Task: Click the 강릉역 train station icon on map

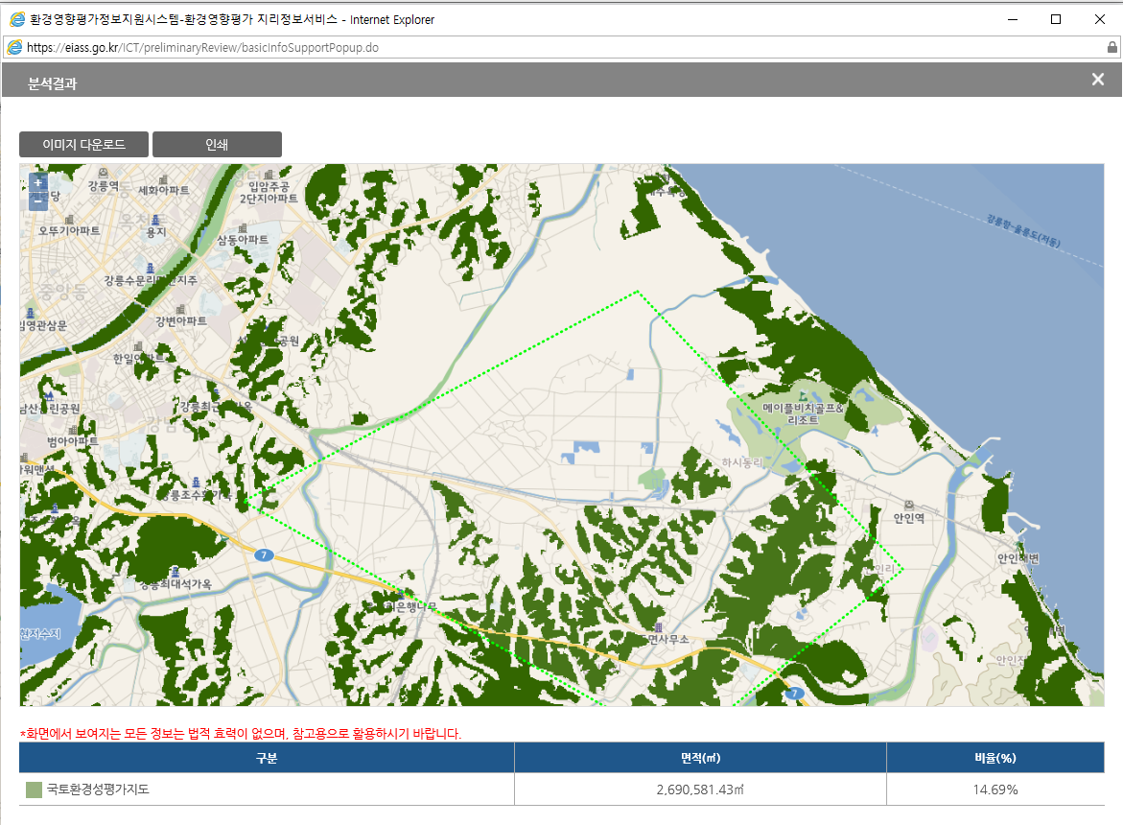Action: (103, 173)
